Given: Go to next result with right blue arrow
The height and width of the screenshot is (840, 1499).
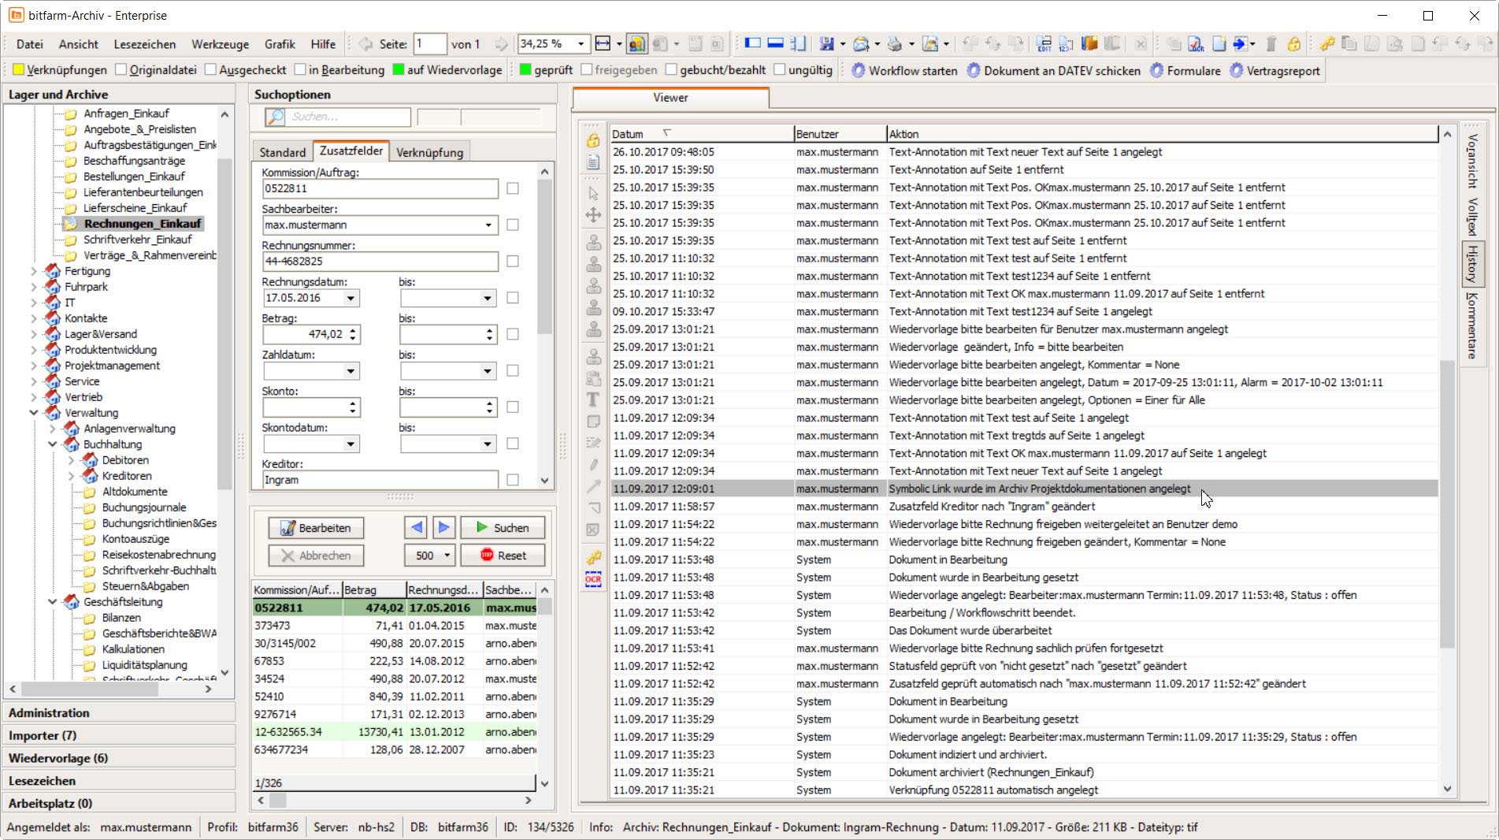Looking at the screenshot, I should [x=443, y=527].
